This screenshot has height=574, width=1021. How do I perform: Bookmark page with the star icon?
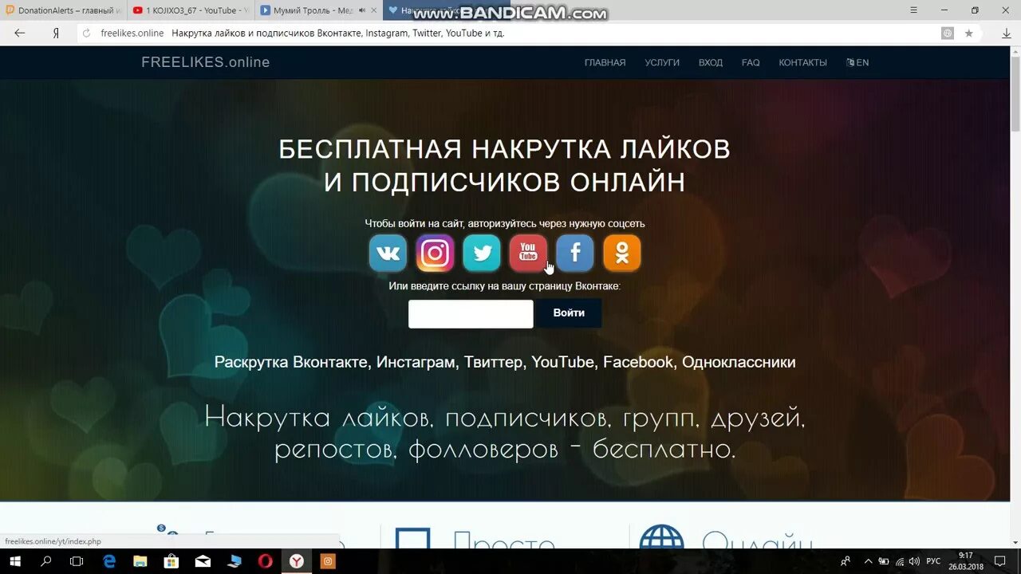pos(968,33)
